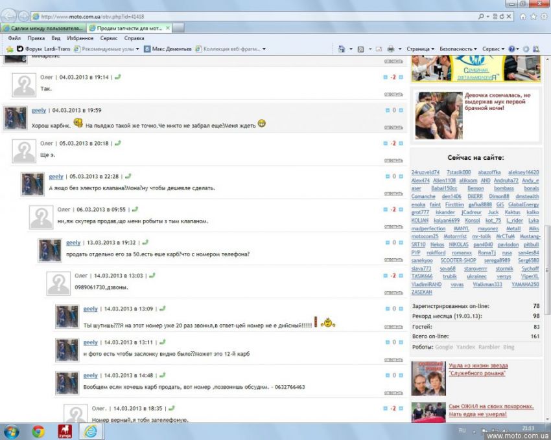Open the Форум Lardi-Trans favorites link
Screen dimensions: 551x440
click(43, 49)
